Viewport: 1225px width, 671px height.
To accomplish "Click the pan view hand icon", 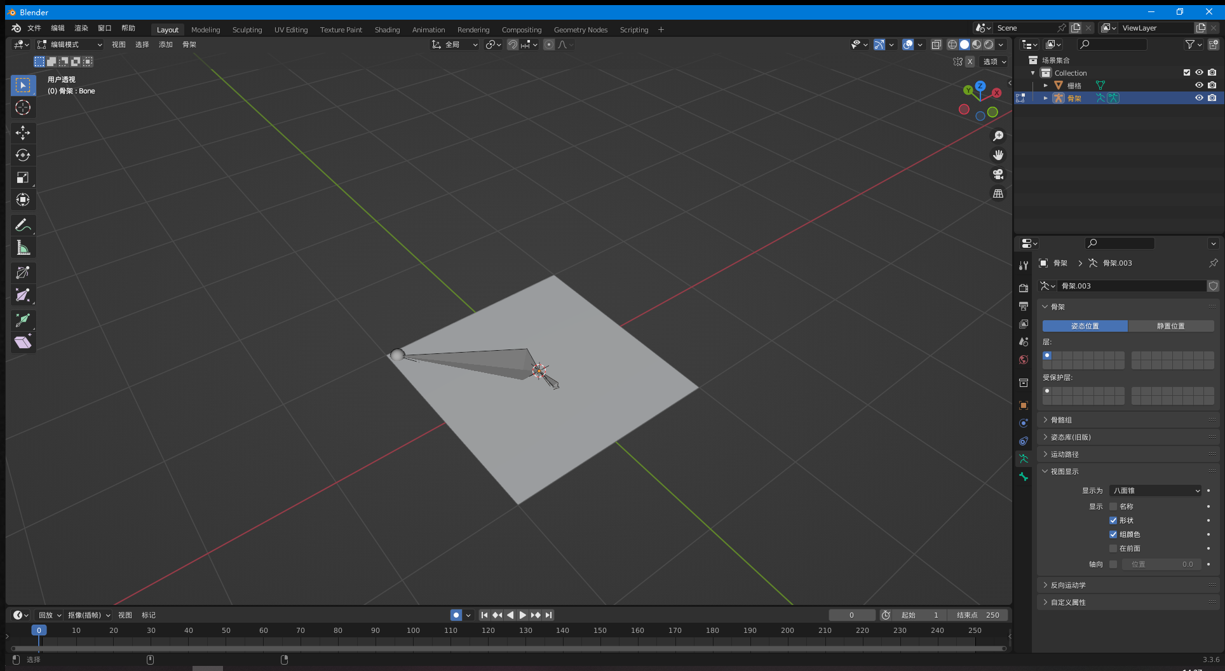I will coord(998,155).
